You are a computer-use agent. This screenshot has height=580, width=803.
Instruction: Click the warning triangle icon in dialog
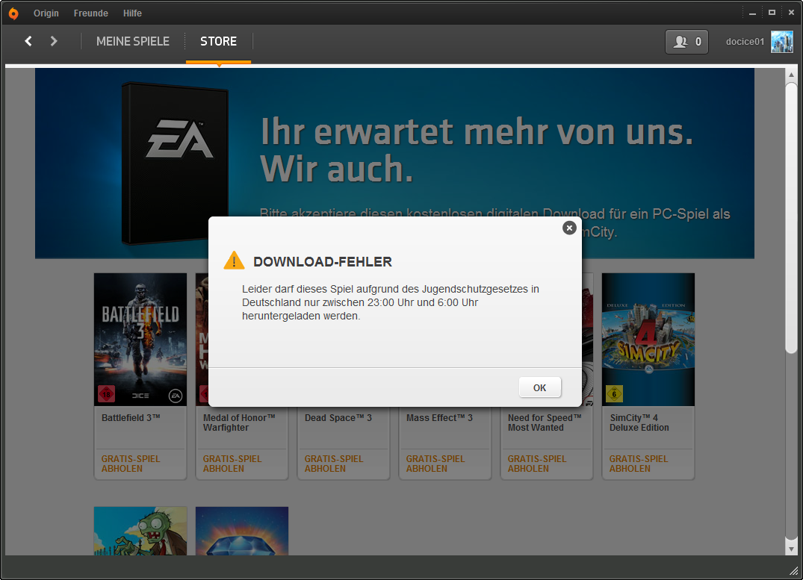pyautogui.click(x=234, y=261)
